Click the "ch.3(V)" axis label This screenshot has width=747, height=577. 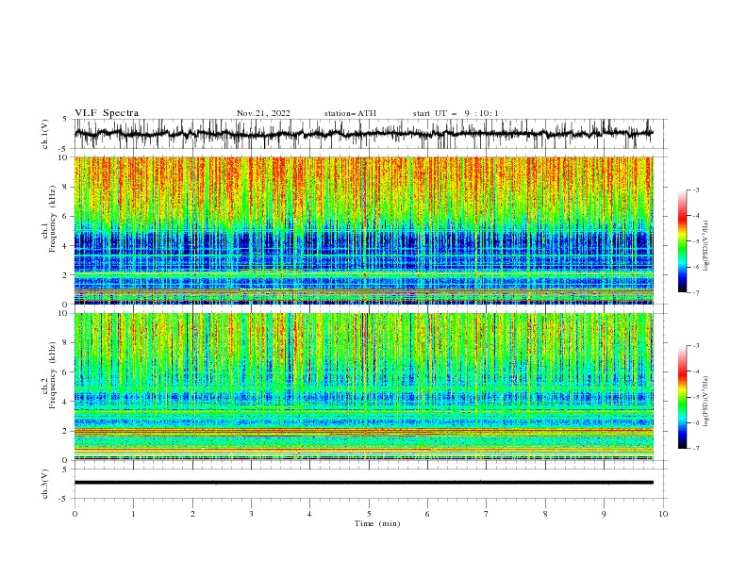click(45, 484)
